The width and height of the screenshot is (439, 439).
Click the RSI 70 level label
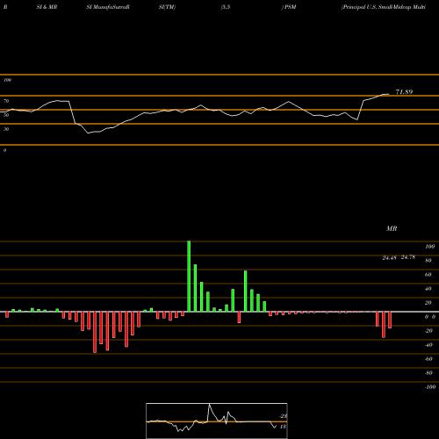coord(6,101)
